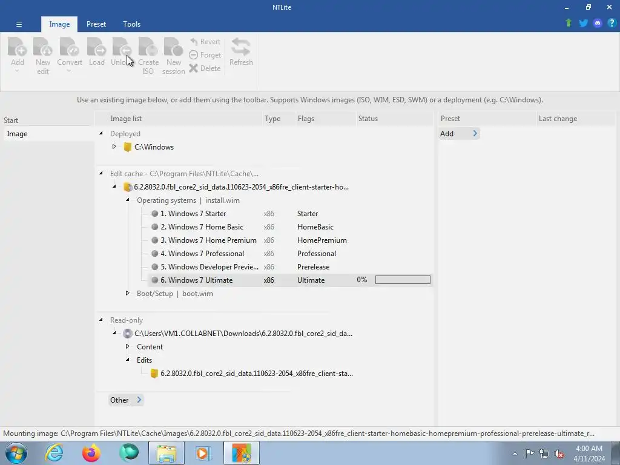The image size is (620, 465).
Task: Open the media player taskbar icon
Action: 203,453
